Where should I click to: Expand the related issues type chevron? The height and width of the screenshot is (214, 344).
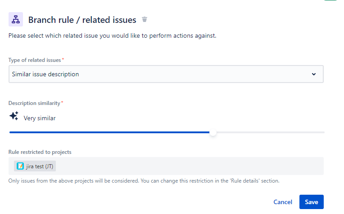click(x=314, y=74)
